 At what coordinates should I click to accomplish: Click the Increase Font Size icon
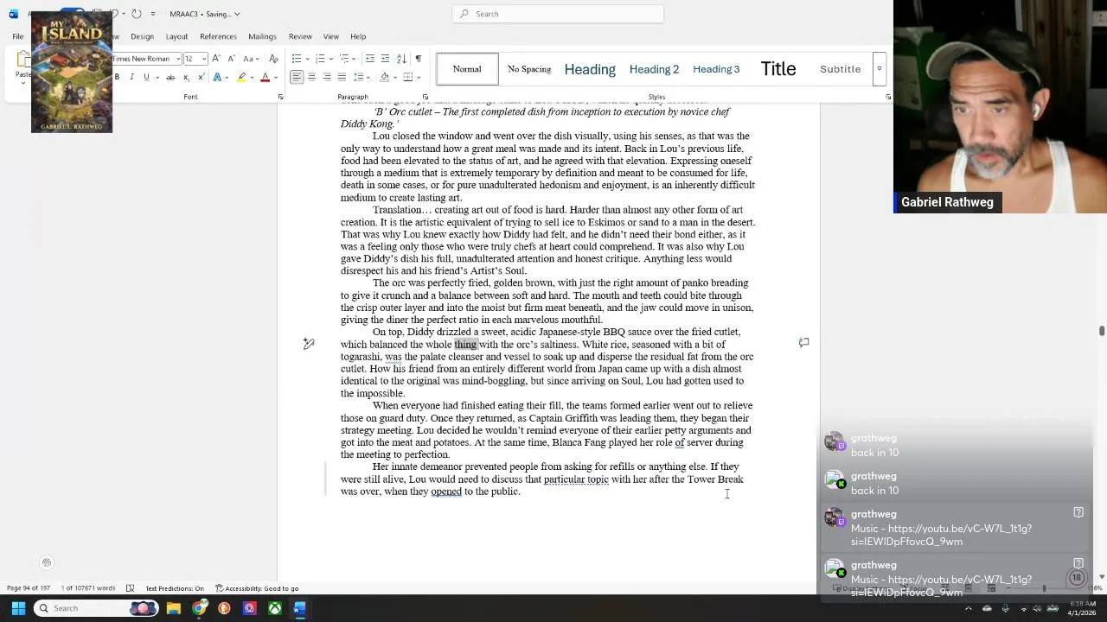216,59
